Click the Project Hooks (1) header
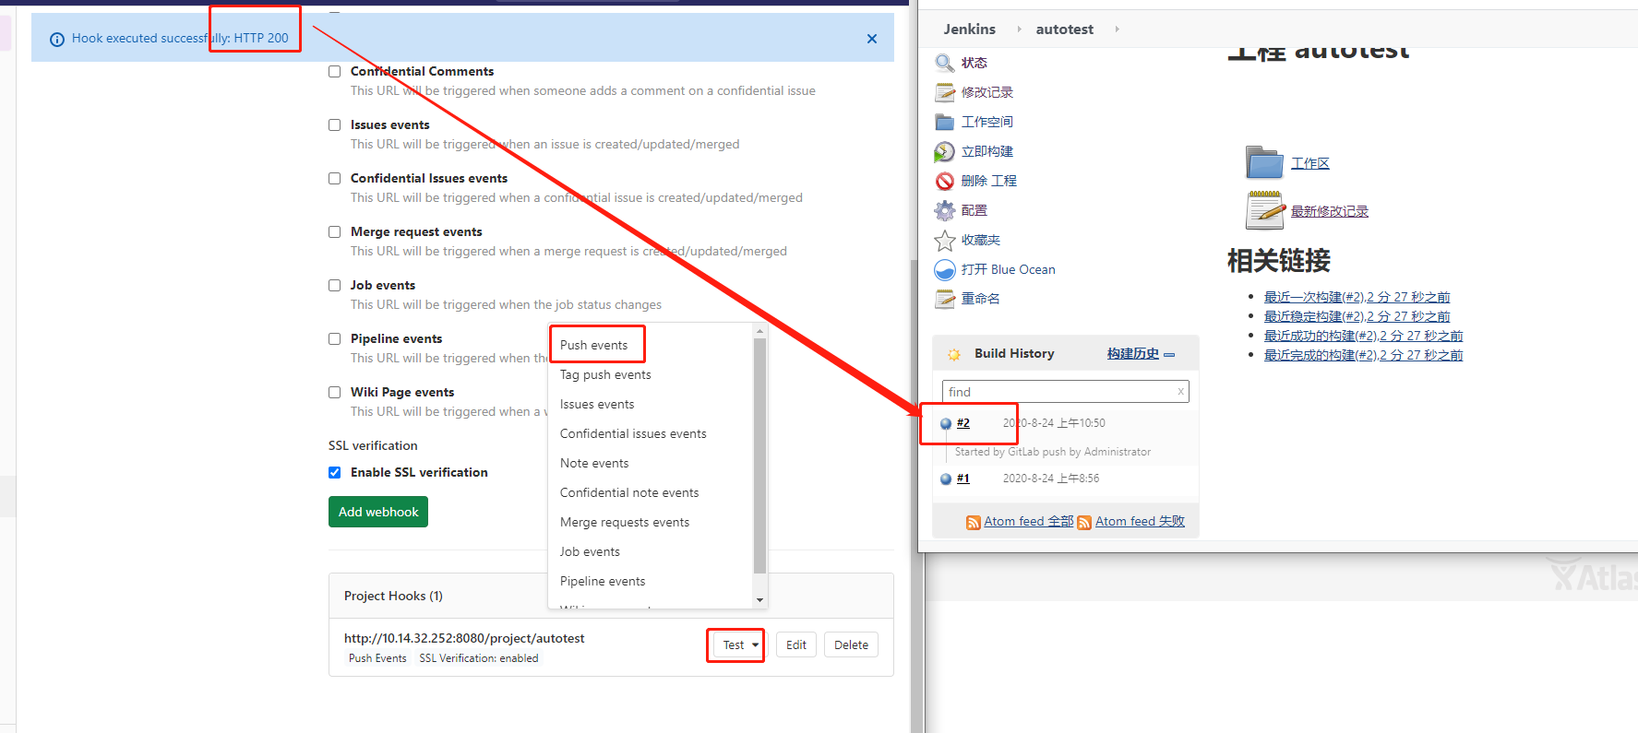Image resolution: width=1638 pixels, height=733 pixels. 393,596
